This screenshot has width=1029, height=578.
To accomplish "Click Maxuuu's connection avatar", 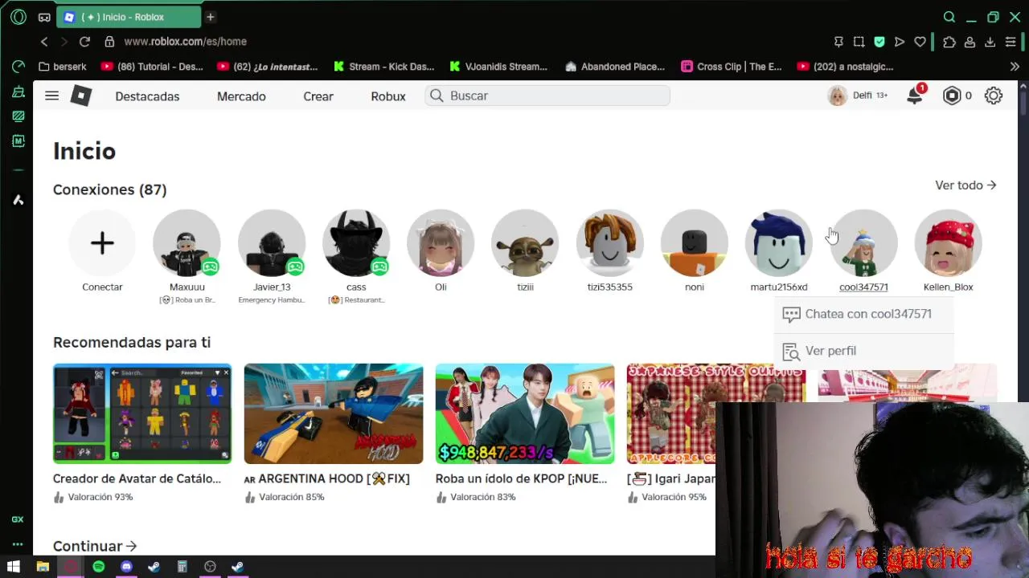I will pyautogui.click(x=187, y=243).
